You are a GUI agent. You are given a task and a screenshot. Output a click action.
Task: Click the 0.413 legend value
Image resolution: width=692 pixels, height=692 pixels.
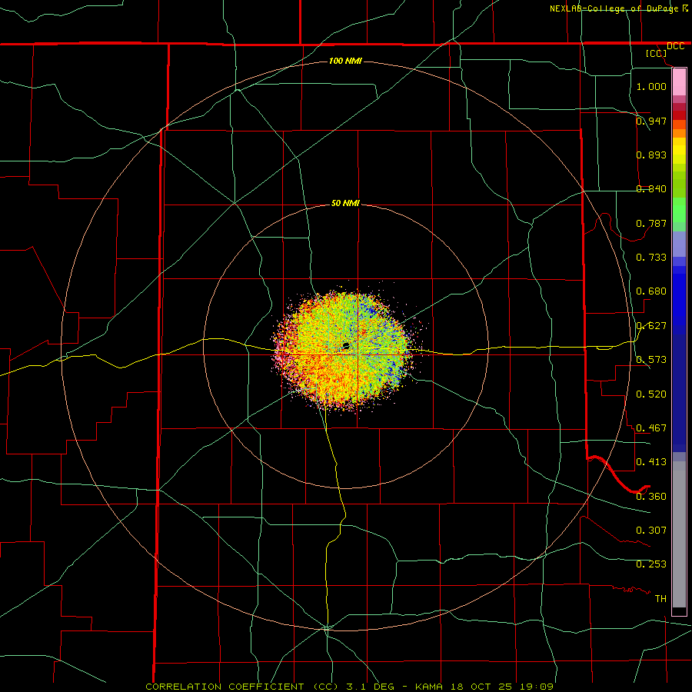(x=651, y=461)
